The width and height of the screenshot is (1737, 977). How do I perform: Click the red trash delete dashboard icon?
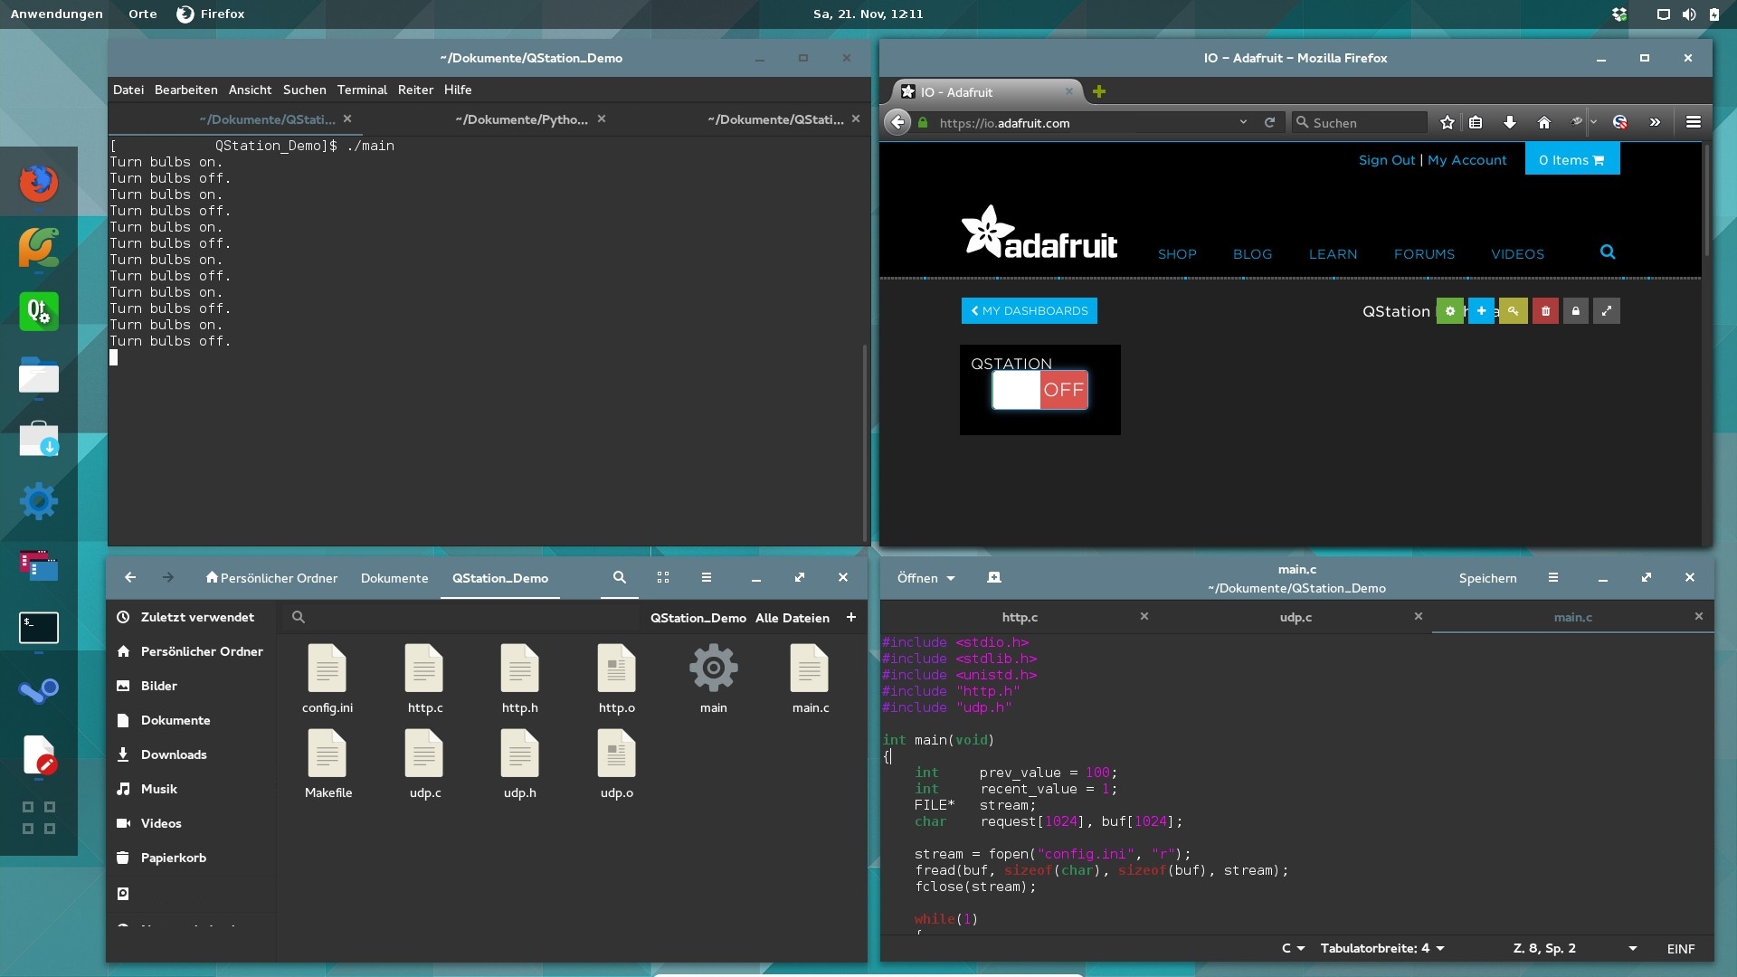click(1545, 311)
